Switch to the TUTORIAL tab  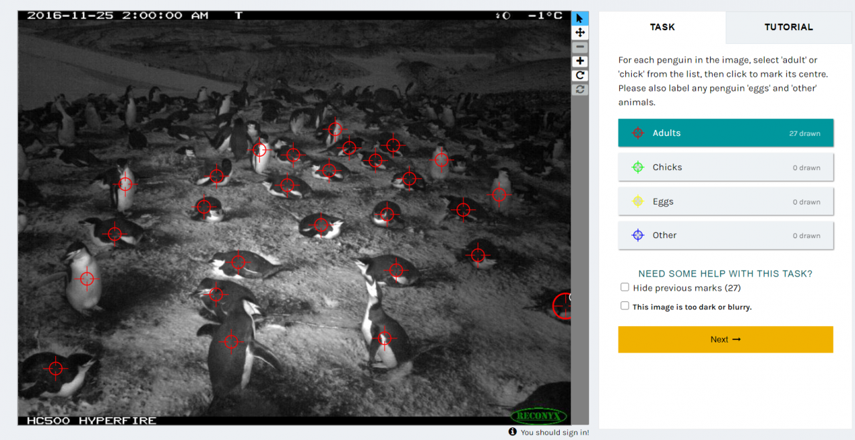pyautogui.click(x=788, y=27)
